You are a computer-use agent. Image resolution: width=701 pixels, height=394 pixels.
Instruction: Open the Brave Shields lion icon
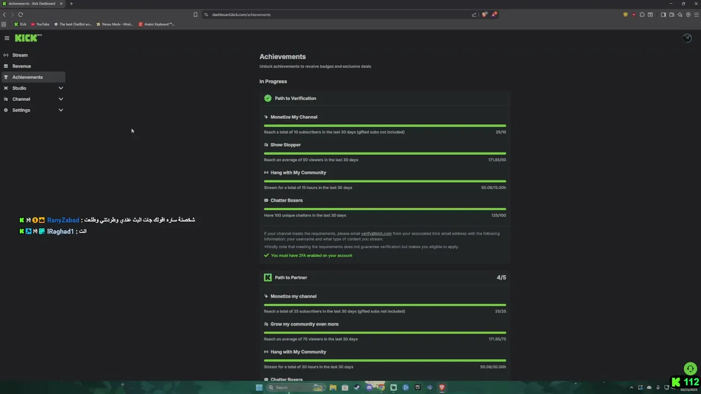click(484, 15)
